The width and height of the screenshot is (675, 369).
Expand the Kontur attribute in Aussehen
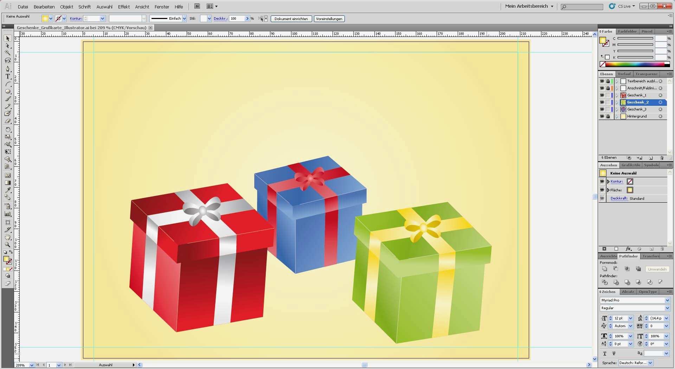tap(608, 182)
